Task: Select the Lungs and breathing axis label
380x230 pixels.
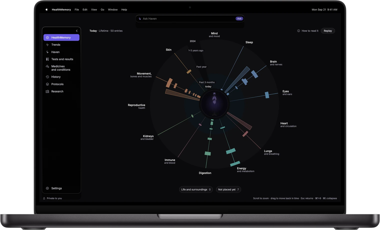Action: [x=271, y=153]
